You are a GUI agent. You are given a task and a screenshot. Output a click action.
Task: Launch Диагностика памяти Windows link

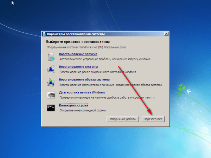coord(82,92)
